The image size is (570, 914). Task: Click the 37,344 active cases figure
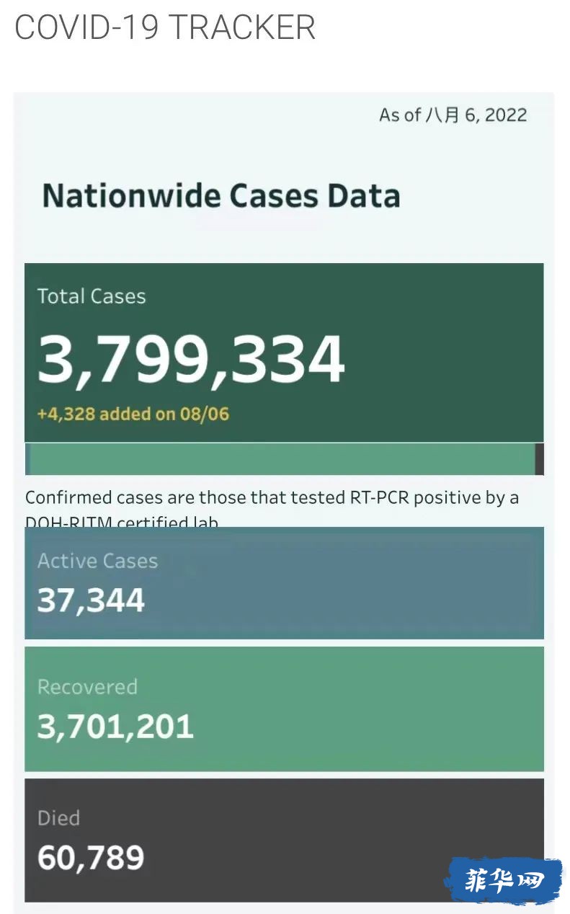click(x=91, y=600)
